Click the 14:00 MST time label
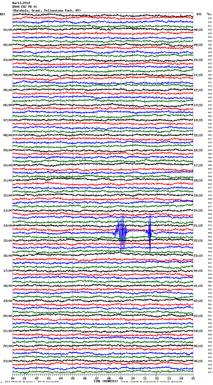This screenshot has width=213, height=385. pyautogui.click(x=8, y=226)
